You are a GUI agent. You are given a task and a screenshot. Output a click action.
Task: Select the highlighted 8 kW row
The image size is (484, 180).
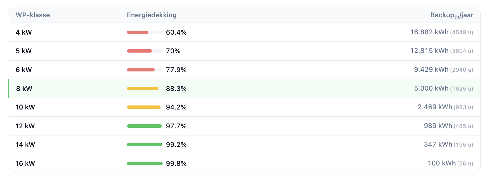point(244,88)
